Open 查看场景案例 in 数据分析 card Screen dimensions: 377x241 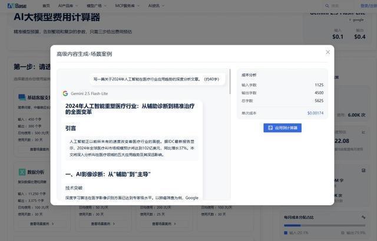(x=42, y=224)
